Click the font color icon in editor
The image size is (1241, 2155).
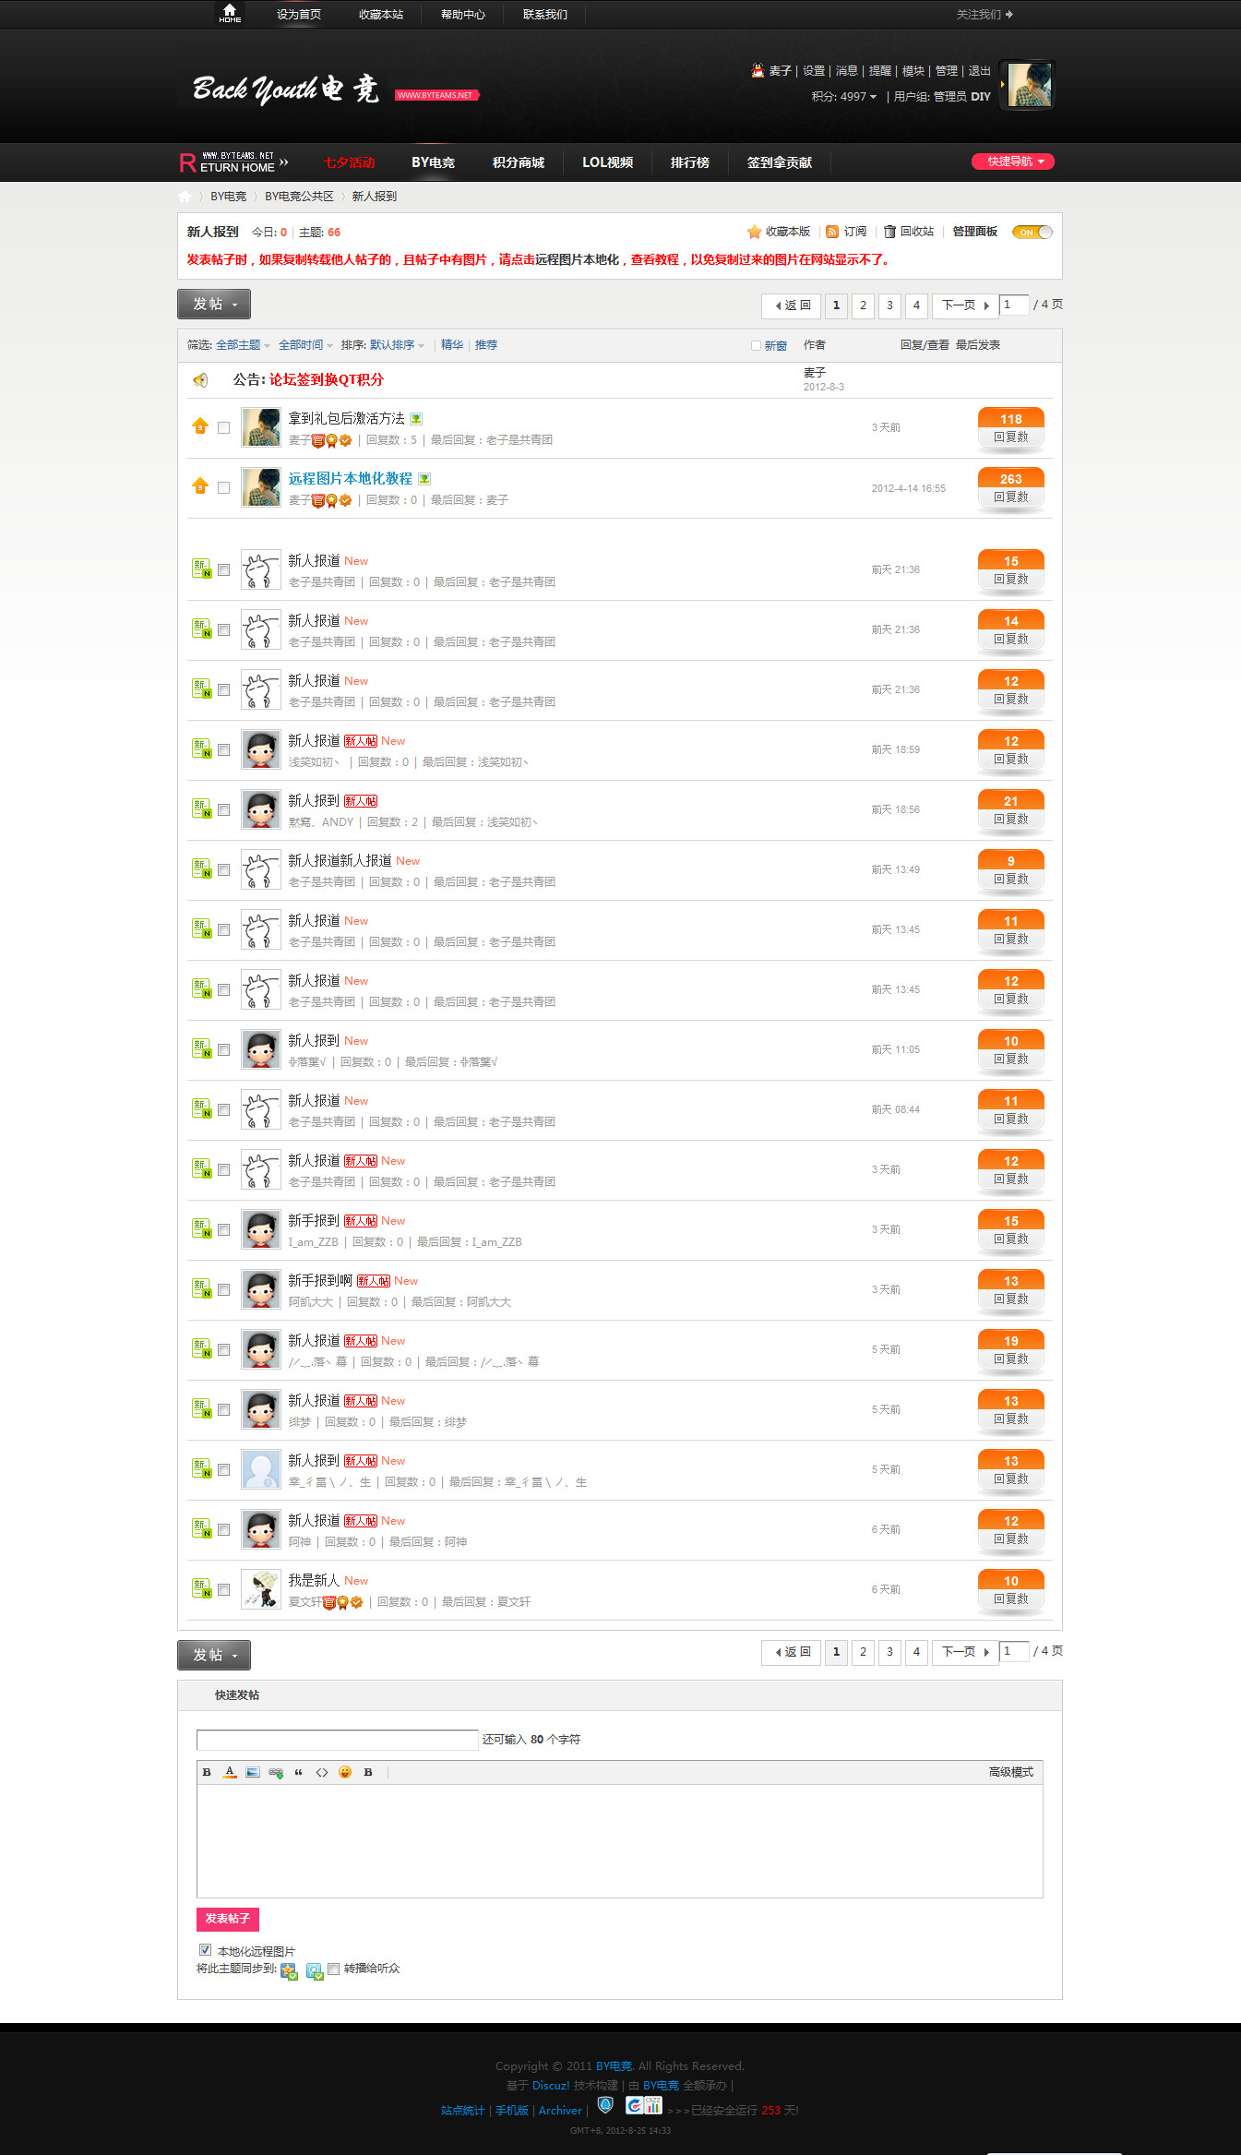click(x=230, y=1772)
